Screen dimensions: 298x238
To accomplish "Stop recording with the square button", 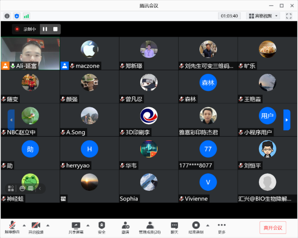I will [55, 29].
